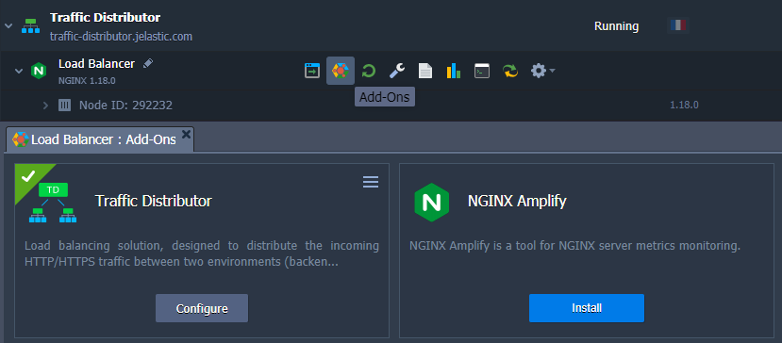782x343 pixels.
Task: Collapse the Load Balancer layer chevron
Action: [19, 71]
